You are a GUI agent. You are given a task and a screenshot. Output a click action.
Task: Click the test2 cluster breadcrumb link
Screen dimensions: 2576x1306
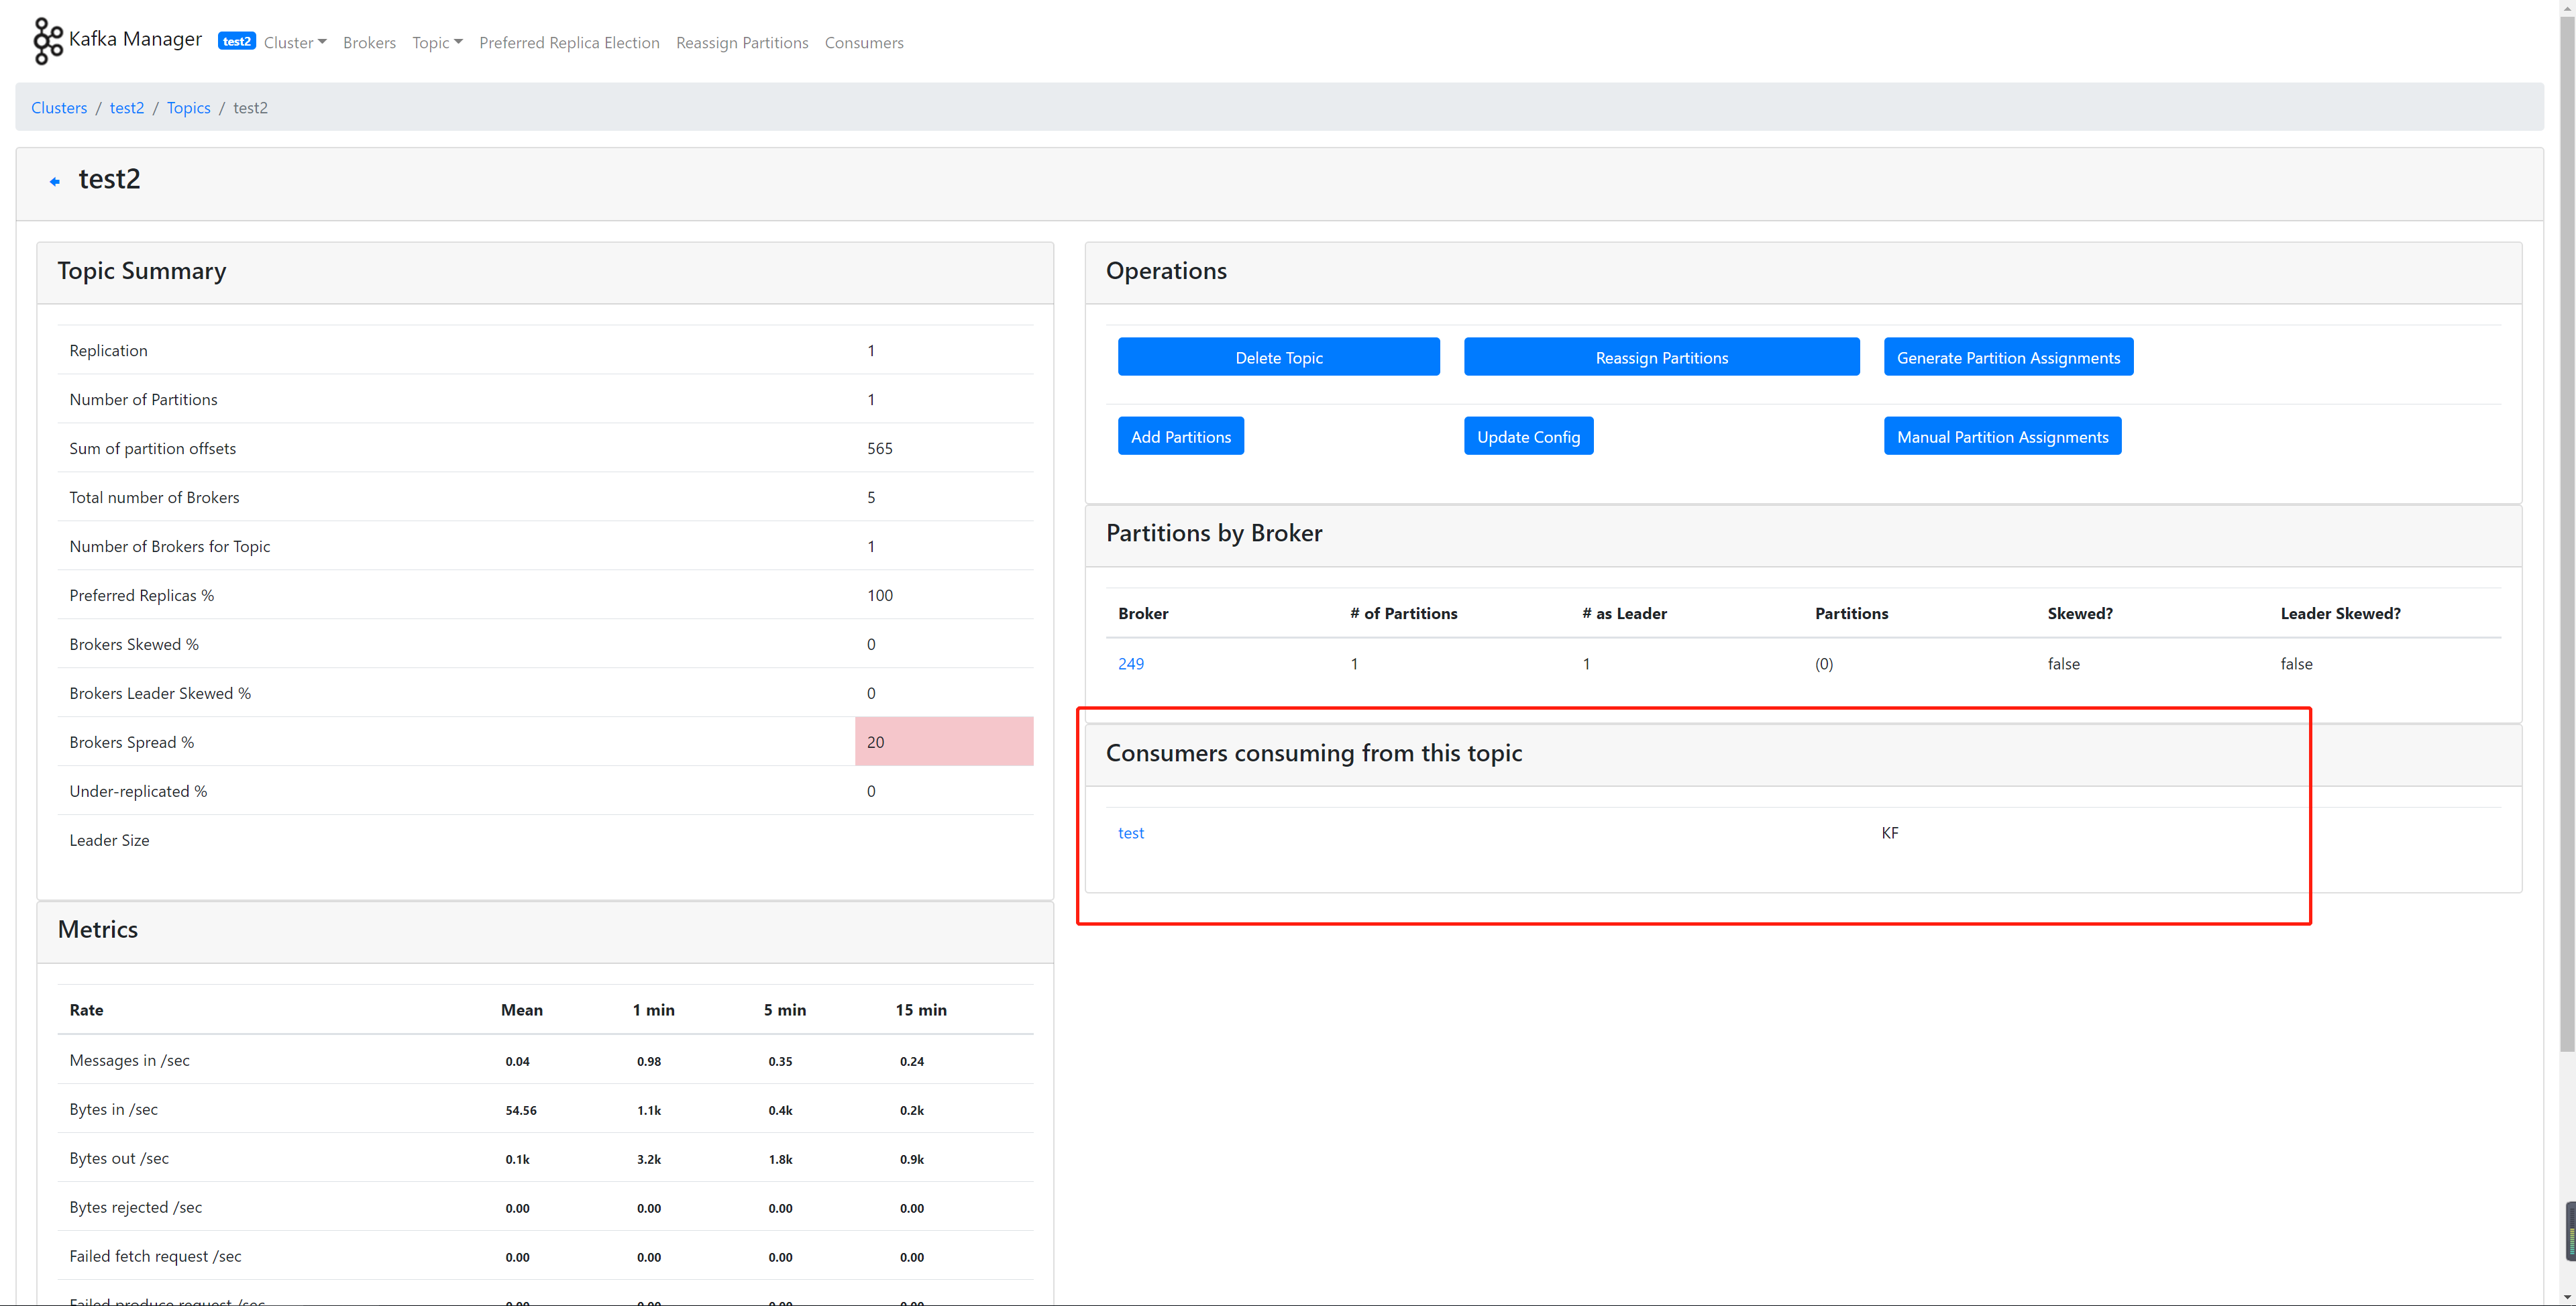(x=127, y=107)
